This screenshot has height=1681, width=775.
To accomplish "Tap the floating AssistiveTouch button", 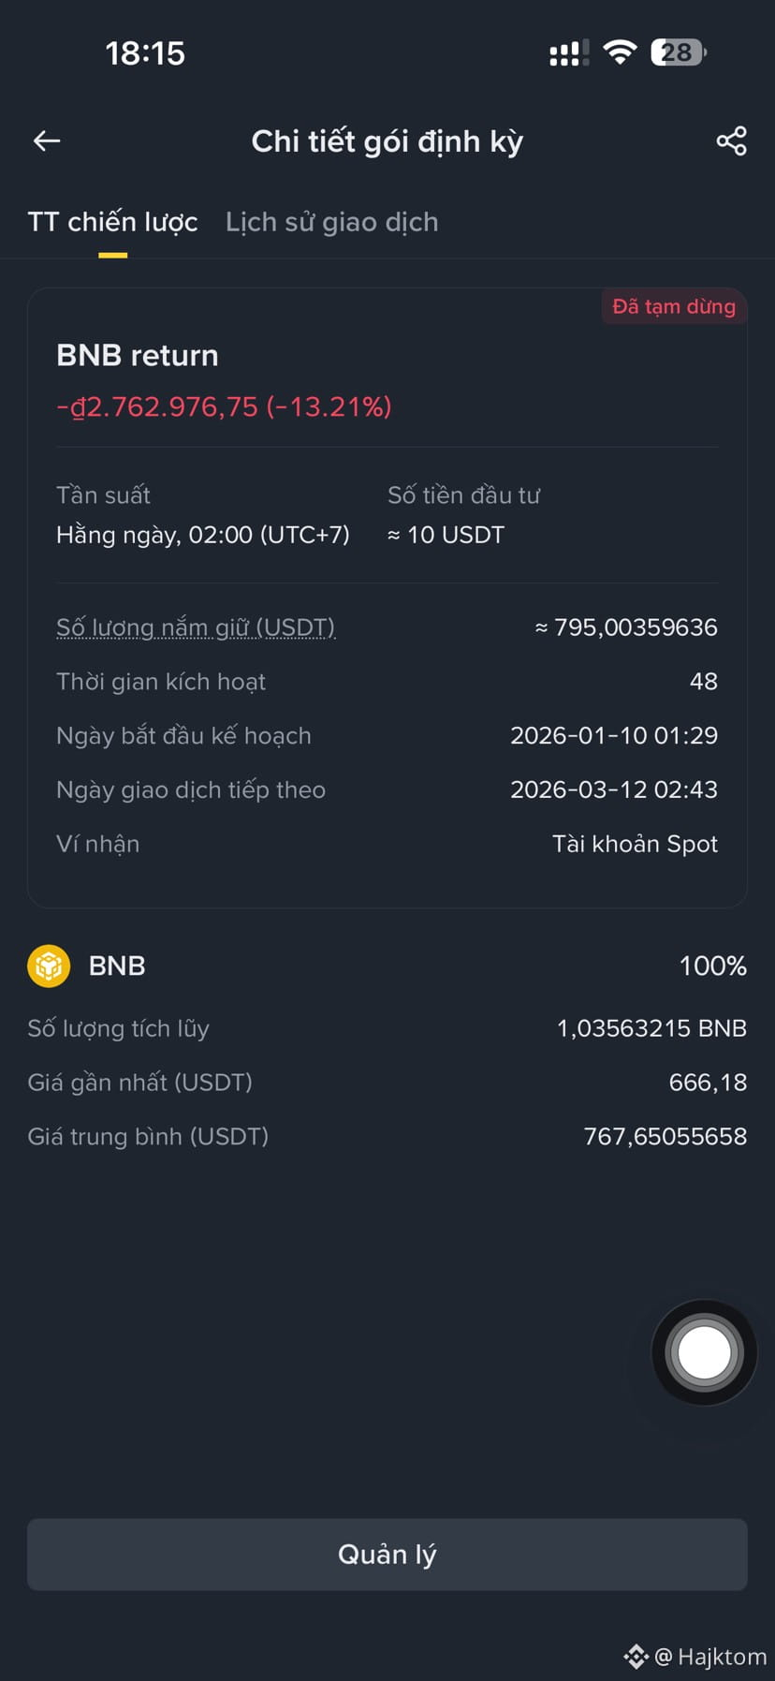I will [704, 1352].
